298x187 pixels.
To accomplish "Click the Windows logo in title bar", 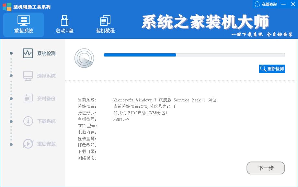I will point(6,4).
